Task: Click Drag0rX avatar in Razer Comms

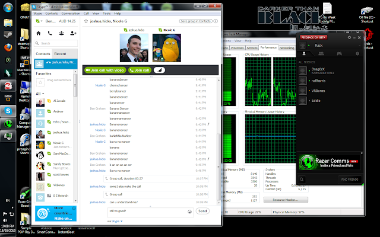Action: click(x=303, y=71)
